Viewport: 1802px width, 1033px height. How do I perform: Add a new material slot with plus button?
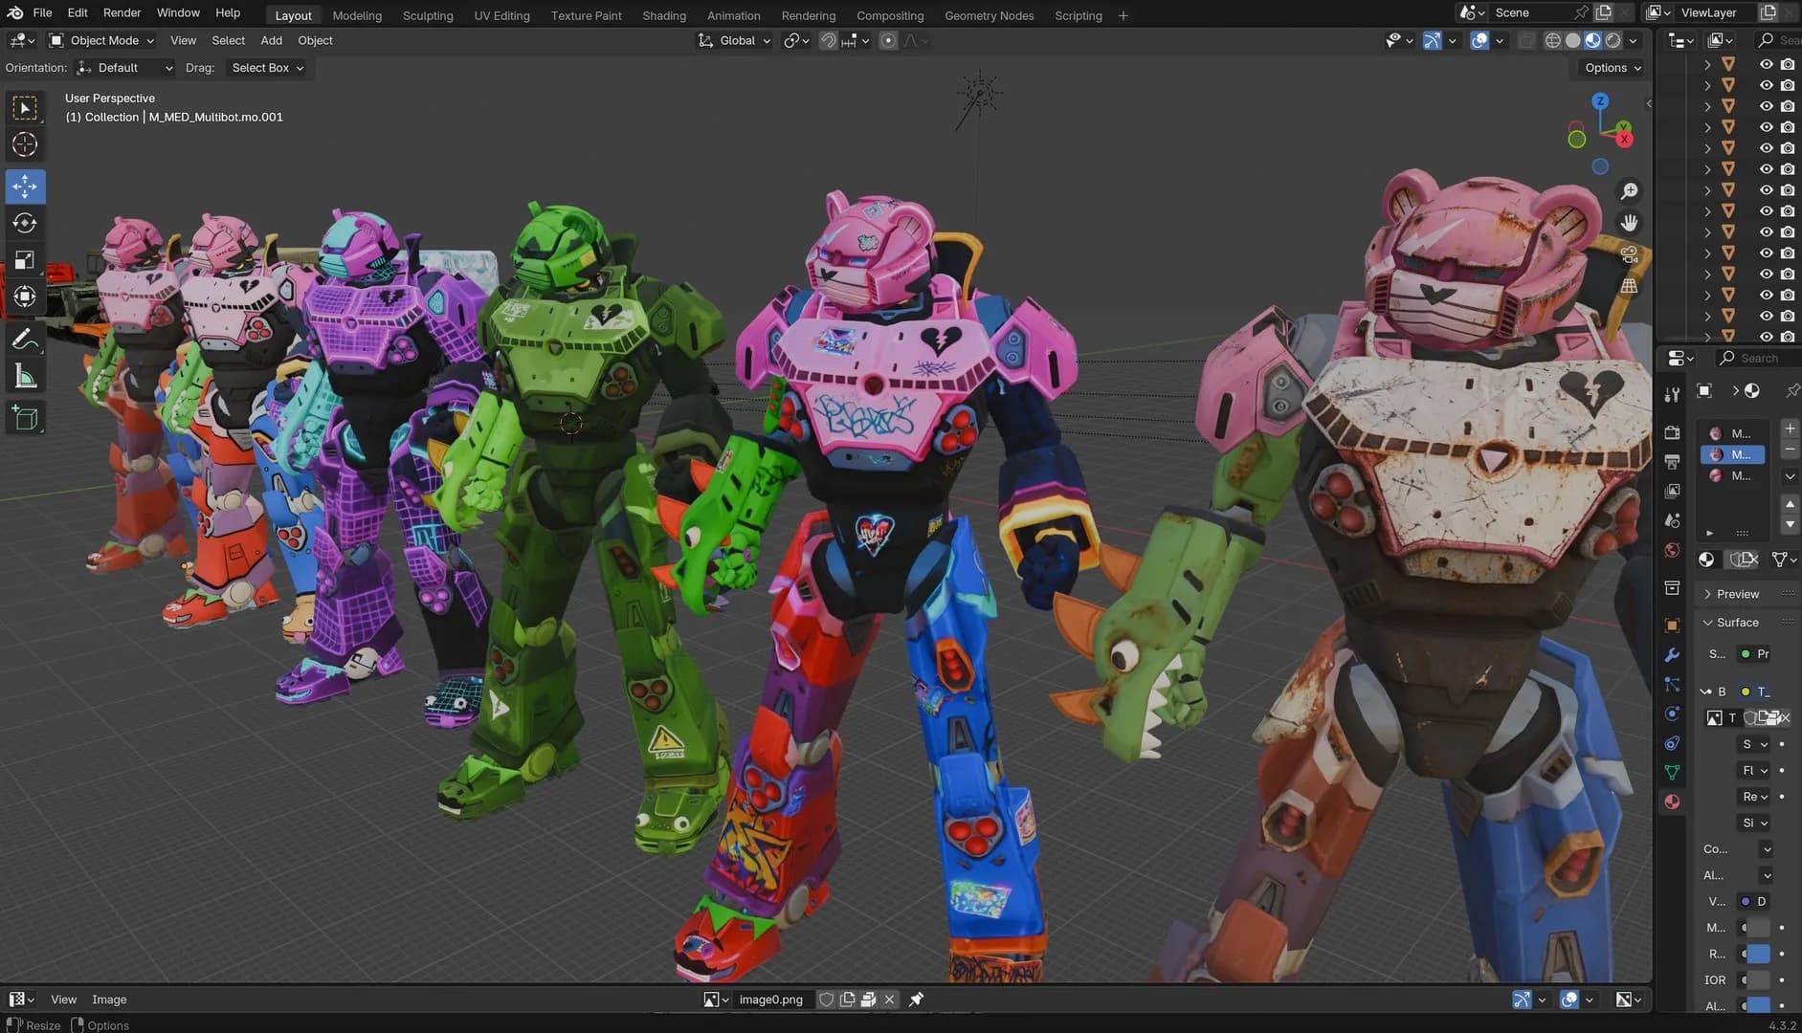(1791, 428)
